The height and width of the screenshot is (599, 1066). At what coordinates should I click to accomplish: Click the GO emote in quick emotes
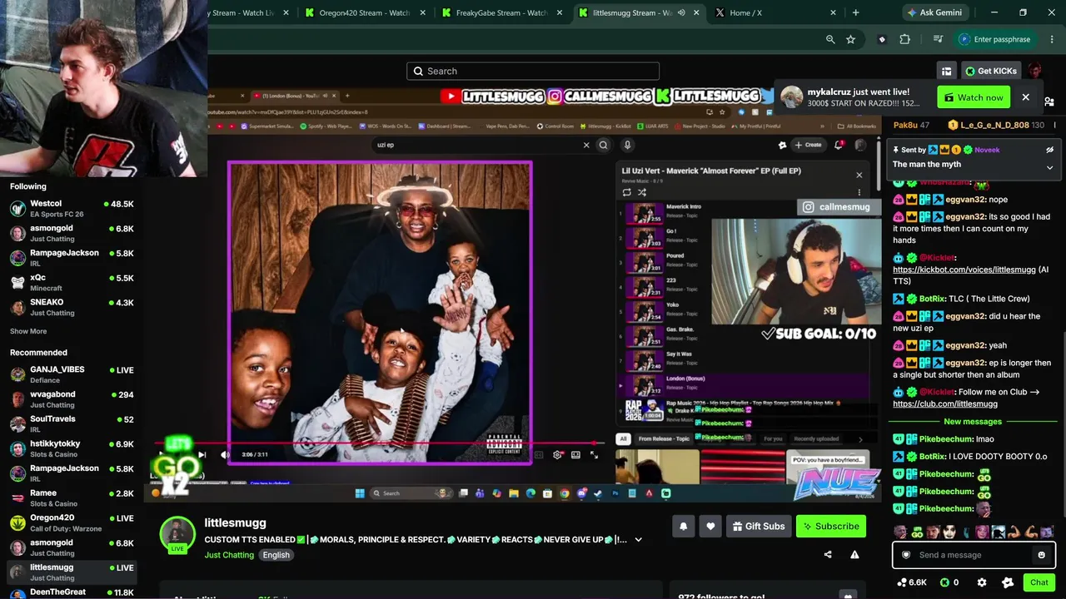[x=916, y=532]
